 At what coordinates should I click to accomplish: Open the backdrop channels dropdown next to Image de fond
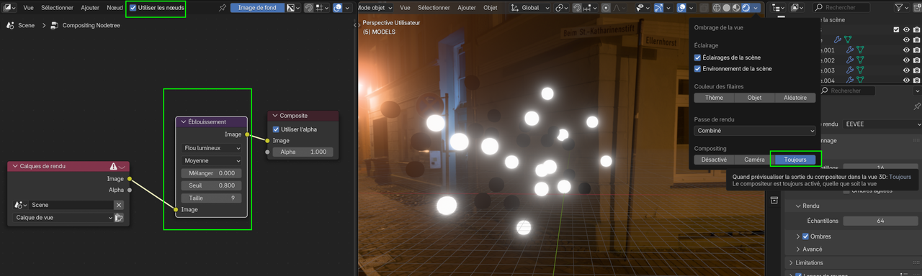tap(293, 7)
